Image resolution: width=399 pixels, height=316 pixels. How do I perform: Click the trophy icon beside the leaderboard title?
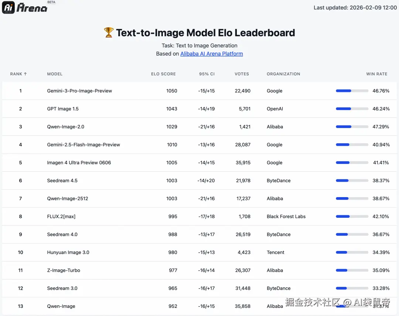pos(109,33)
